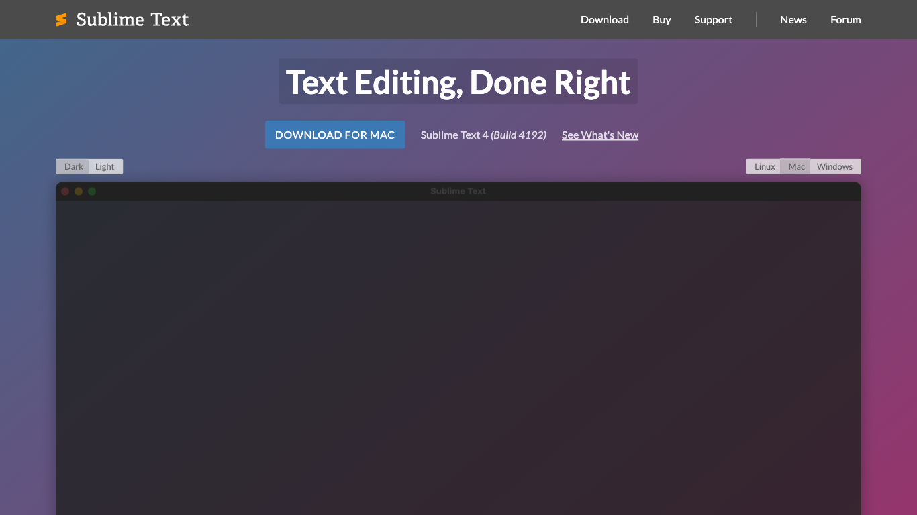
Task: Click the Download for Mac button
Action: point(335,135)
